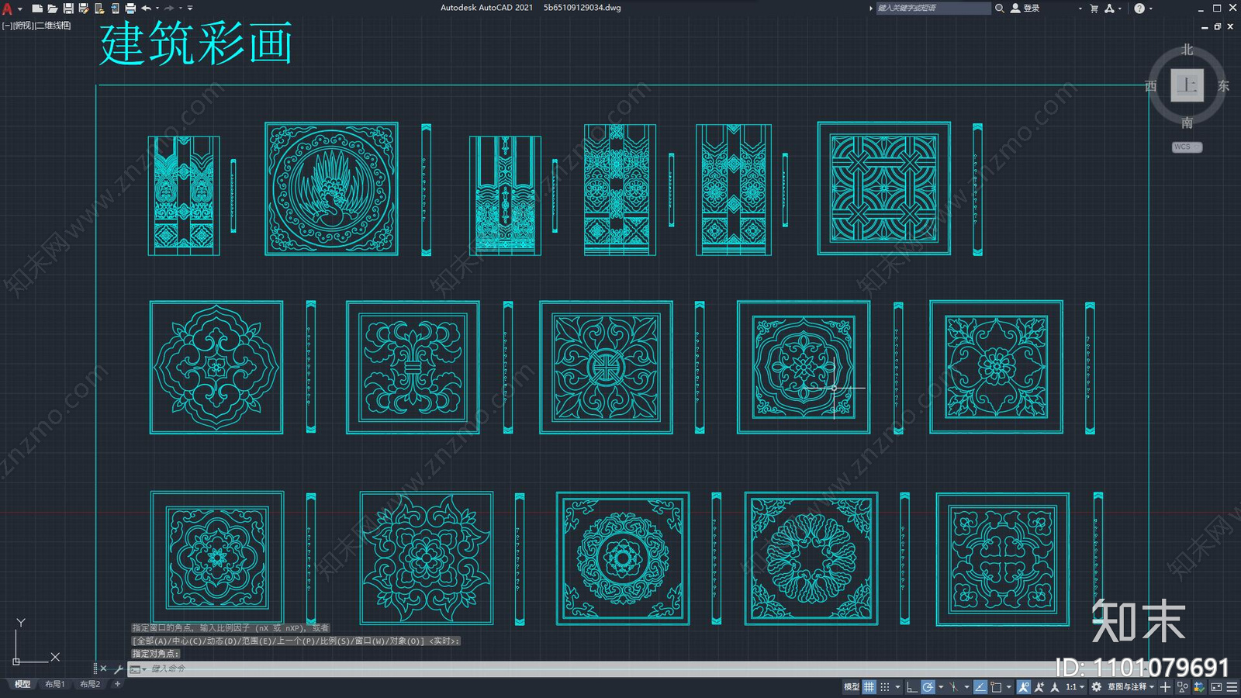Add a new layout with the plus tab
The image size is (1241, 698).
pyautogui.click(x=117, y=684)
